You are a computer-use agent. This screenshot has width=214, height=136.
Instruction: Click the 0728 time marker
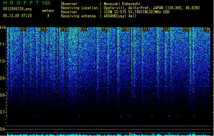point(166,29)
